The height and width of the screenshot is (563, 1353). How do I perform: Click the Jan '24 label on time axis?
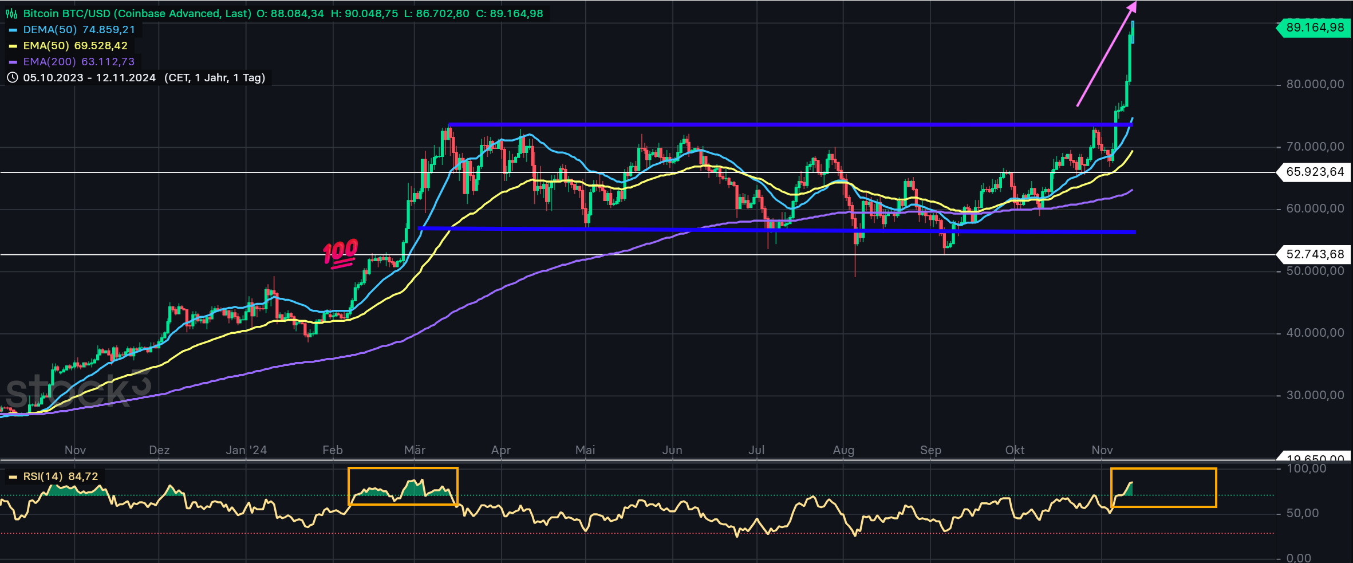click(246, 450)
